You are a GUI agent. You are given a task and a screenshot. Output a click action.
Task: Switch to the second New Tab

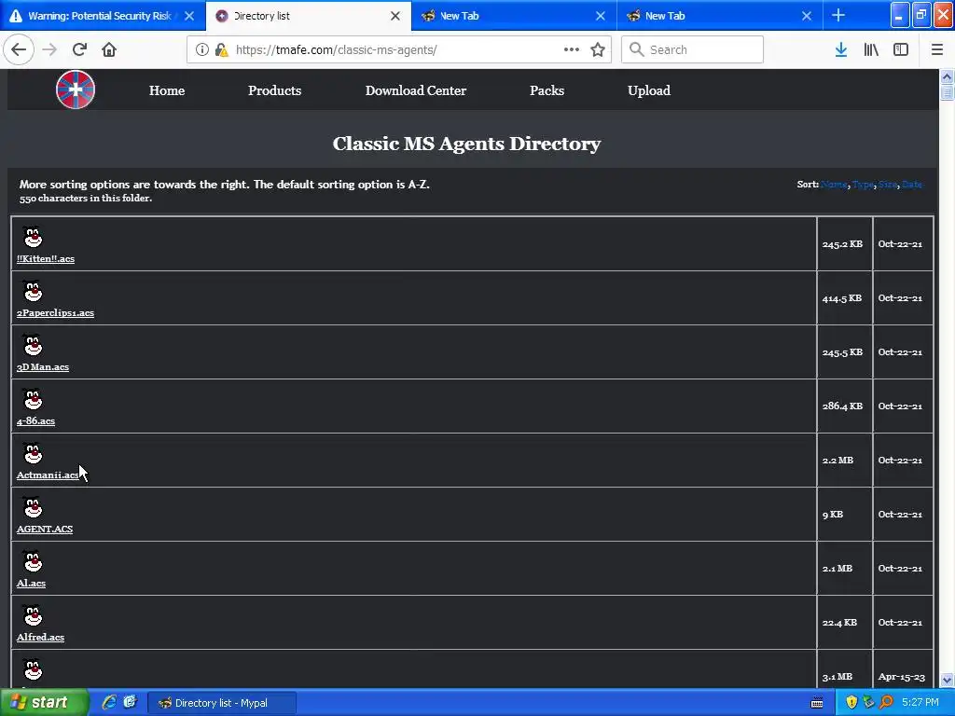click(719, 16)
